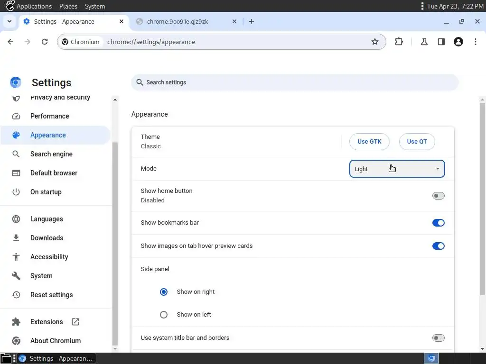Viewport: 486px width, 364px height.
Task: Click the forward navigation arrow
Action: pyautogui.click(x=28, y=42)
